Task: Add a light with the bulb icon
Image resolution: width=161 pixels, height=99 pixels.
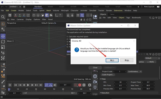Action: (95, 87)
